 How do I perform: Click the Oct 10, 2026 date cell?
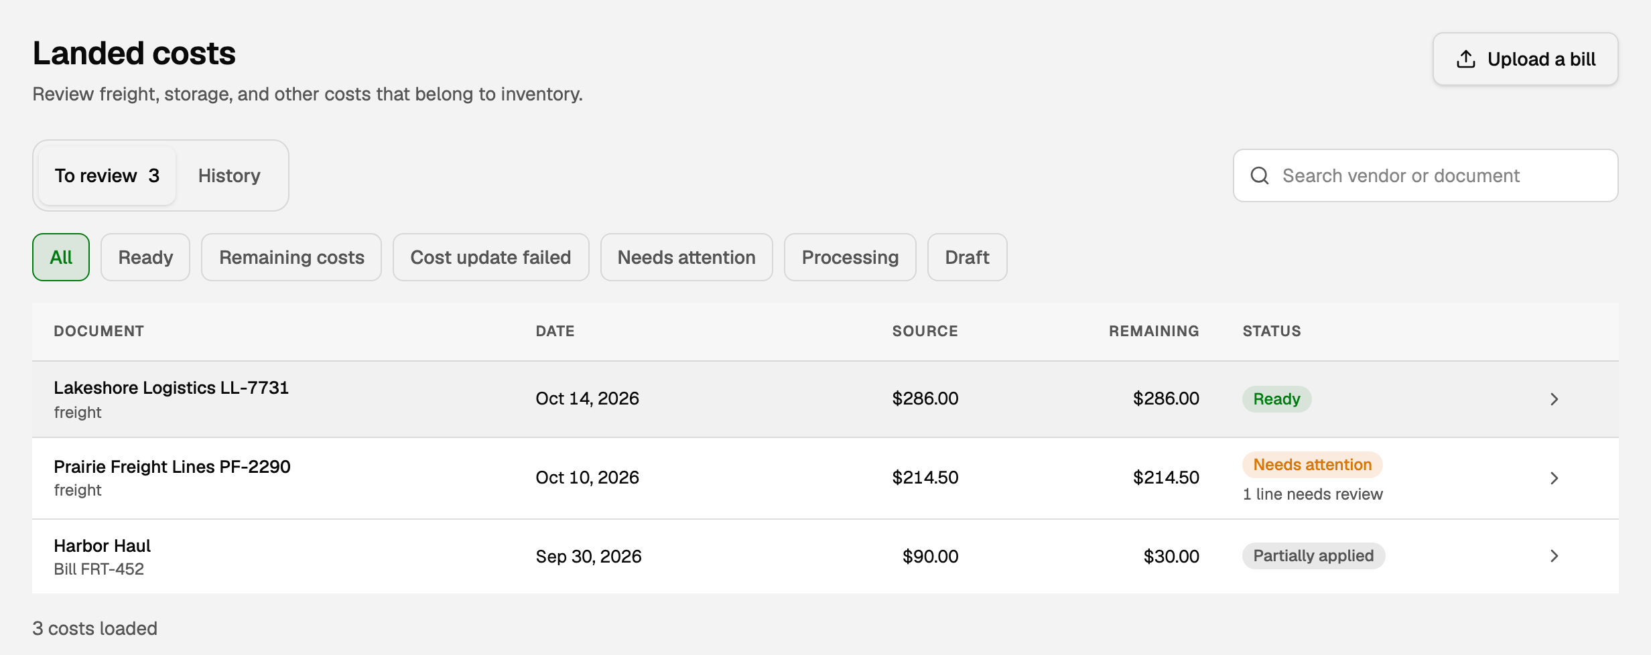click(587, 478)
